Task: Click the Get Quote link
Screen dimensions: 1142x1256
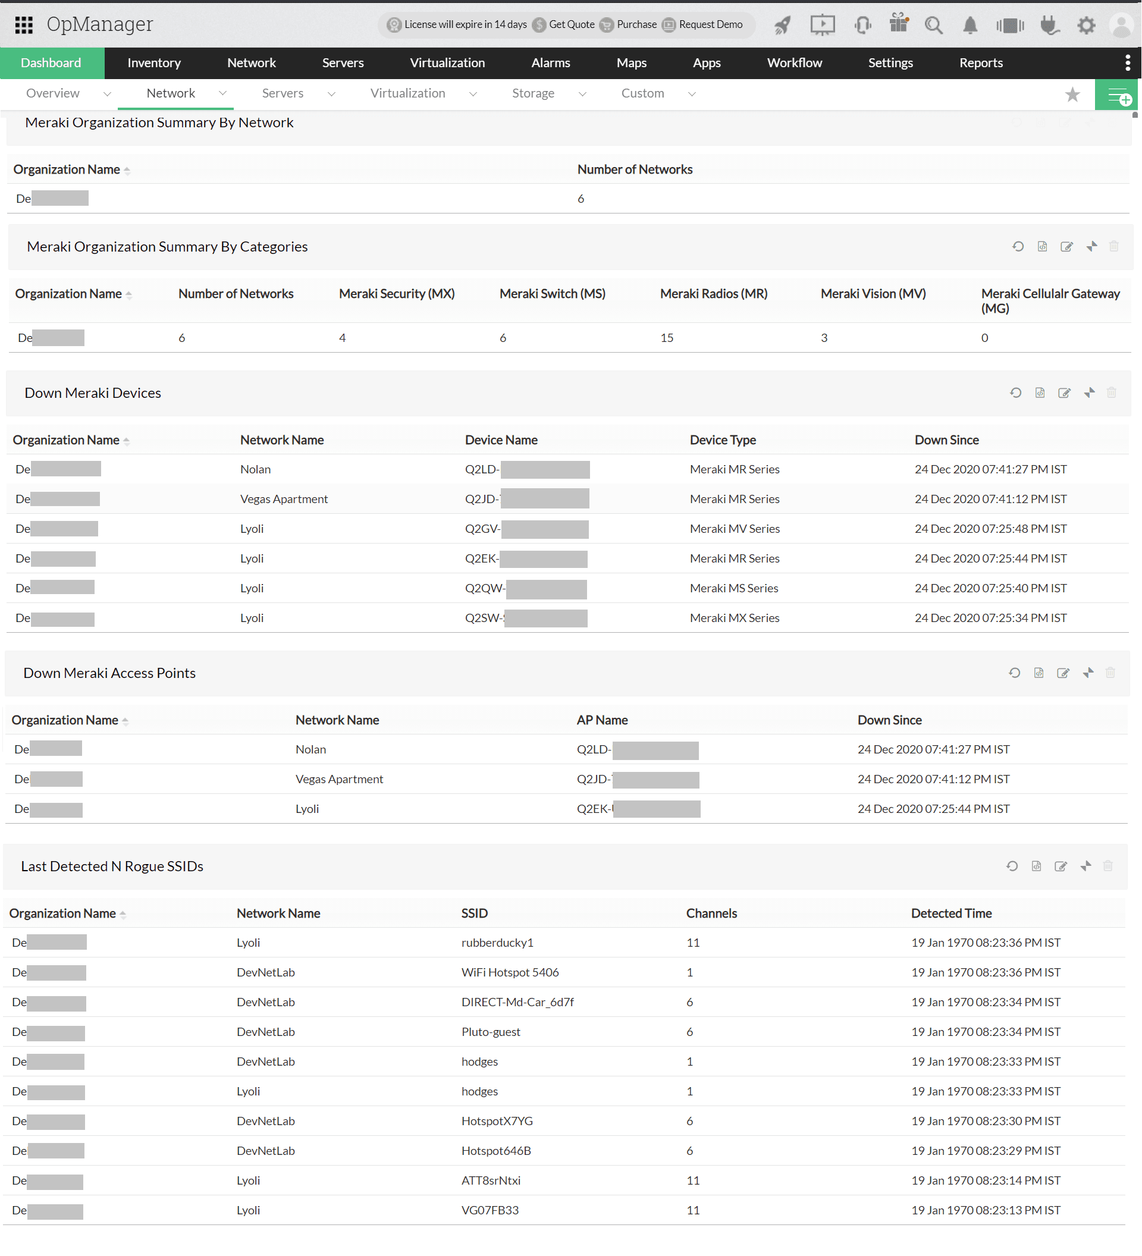Action: (570, 24)
